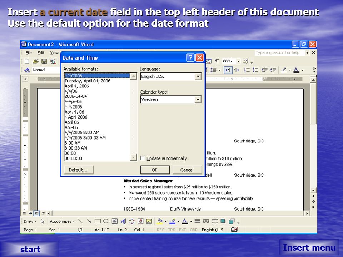Open the Font Color dropdown arrow in formatting toolbar
343x257 pixels.
click(303, 70)
